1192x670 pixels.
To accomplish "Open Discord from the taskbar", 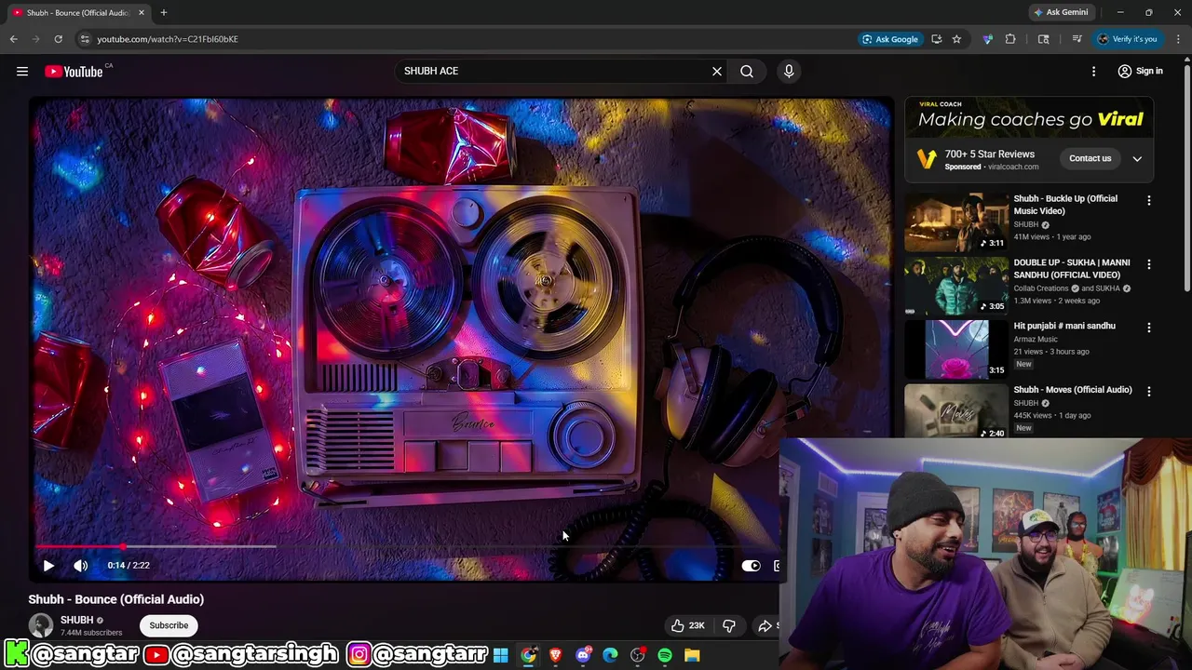I will click(x=583, y=656).
